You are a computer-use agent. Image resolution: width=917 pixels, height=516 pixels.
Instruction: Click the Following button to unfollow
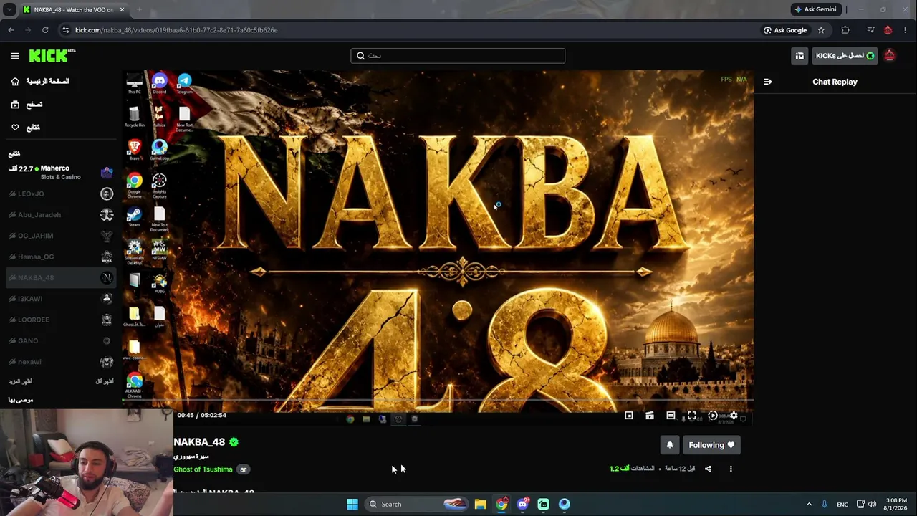pyautogui.click(x=711, y=445)
